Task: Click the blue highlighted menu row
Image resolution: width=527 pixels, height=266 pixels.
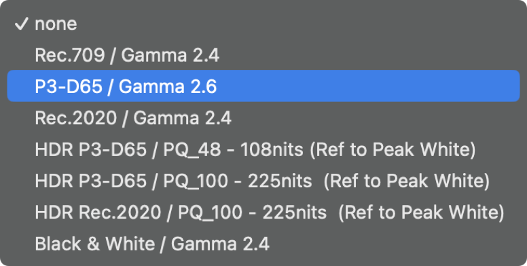Action: click(x=263, y=86)
